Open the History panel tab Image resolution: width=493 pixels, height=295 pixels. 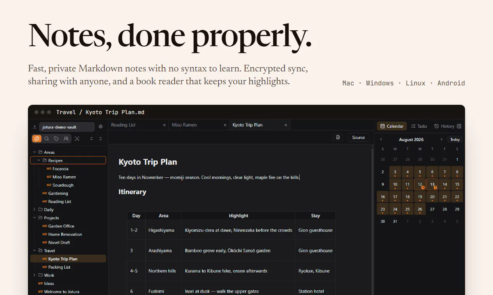tap(444, 126)
